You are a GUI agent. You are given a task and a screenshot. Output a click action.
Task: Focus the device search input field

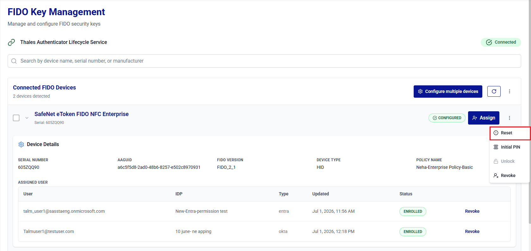(x=264, y=61)
